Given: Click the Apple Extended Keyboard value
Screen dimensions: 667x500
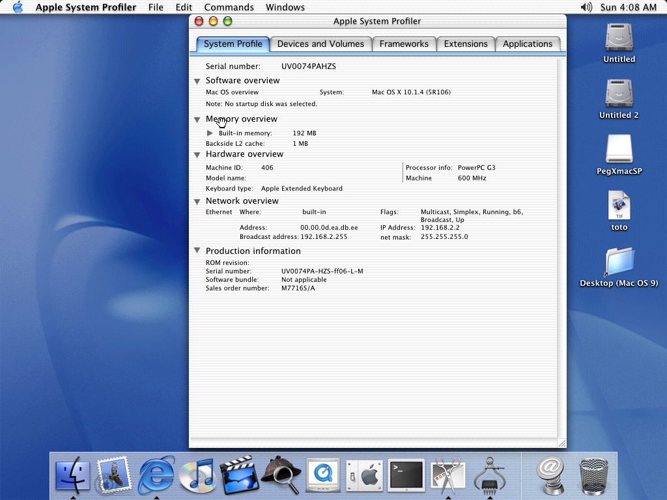Looking at the screenshot, I should 302,188.
